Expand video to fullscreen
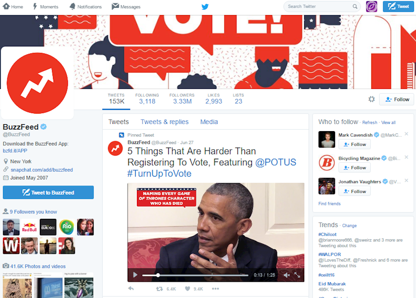The width and height of the screenshot is (416, 298). (297, 275)
